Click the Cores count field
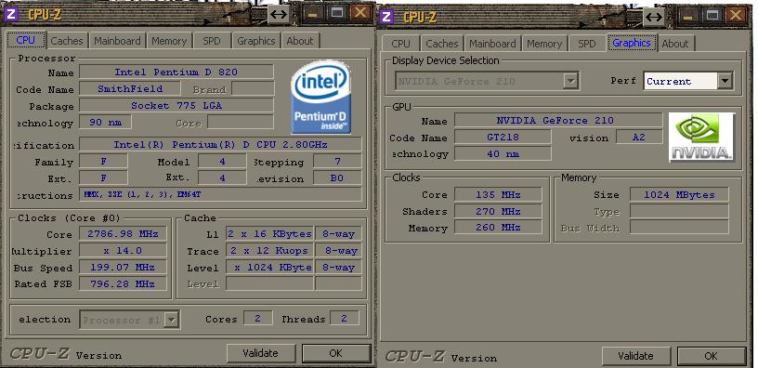The height and width of the screenshot is (368, 758). (x=257, y=318)
